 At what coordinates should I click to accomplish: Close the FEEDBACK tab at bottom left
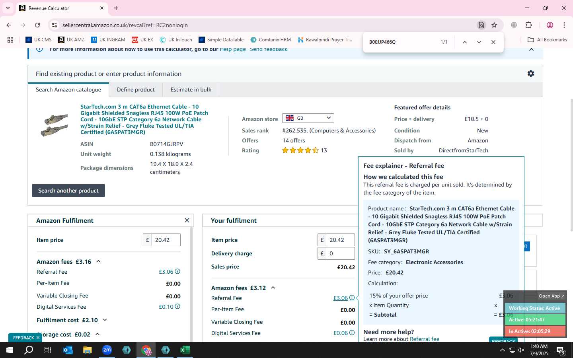click(x=38, y=338)
